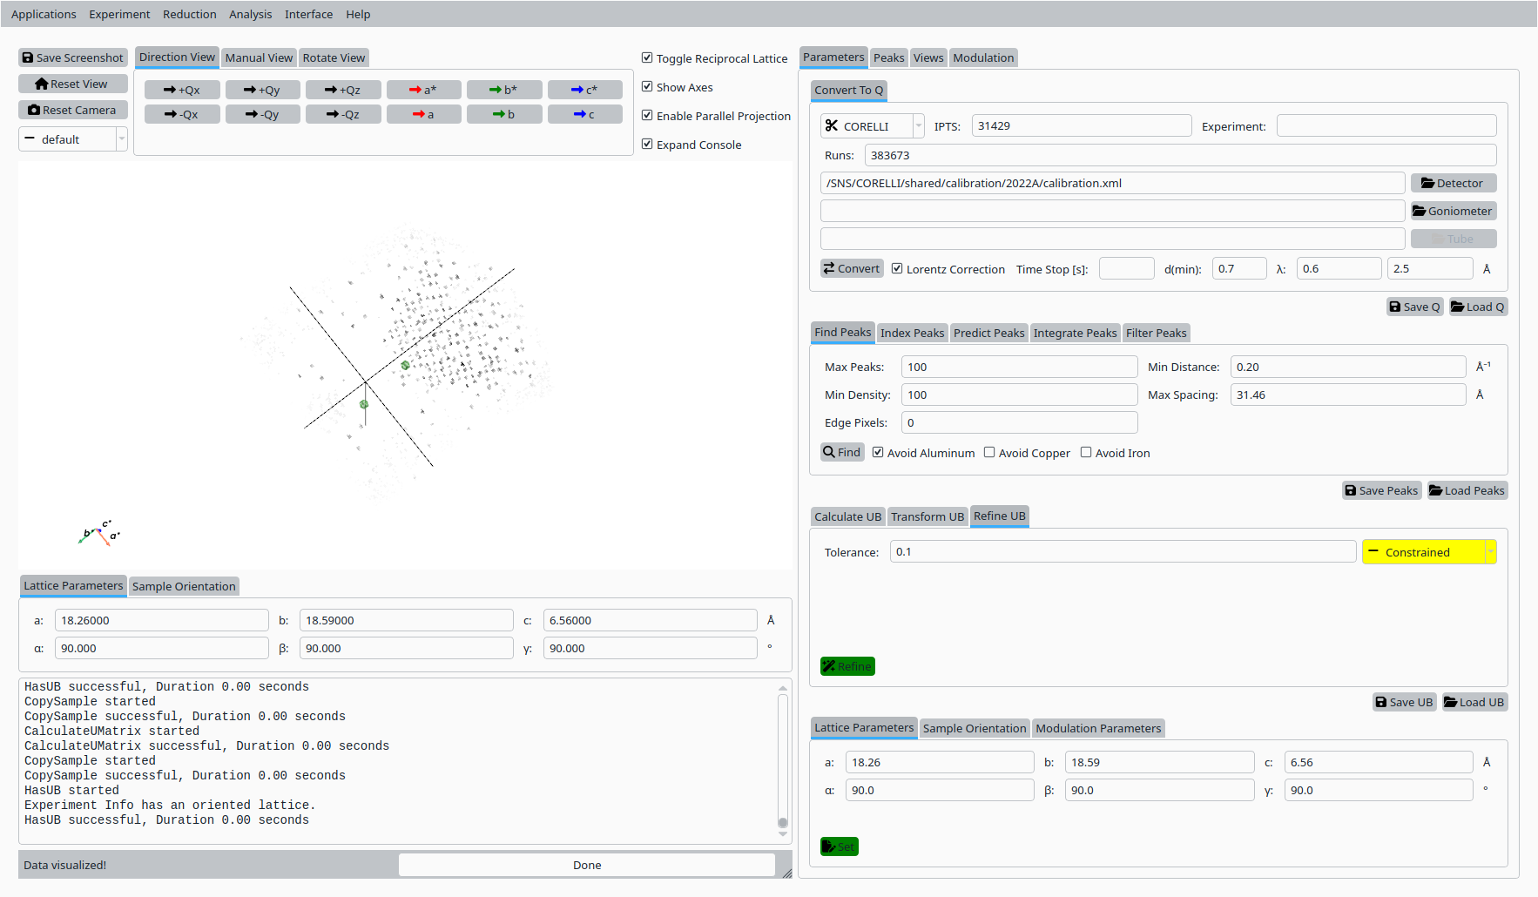1538x897 pixels.
Task: Disable the Lorentz Correction checkbox
Action: pos(897,269)
